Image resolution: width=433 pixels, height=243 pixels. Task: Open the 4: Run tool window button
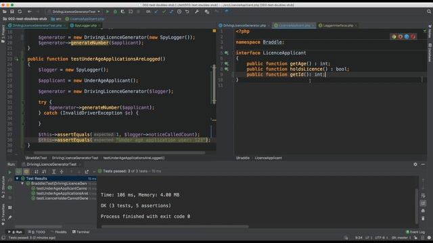[16, 232]
